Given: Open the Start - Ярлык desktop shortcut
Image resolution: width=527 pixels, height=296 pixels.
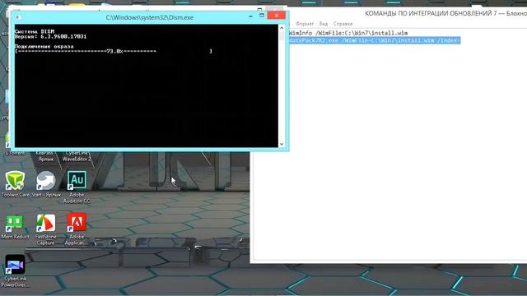Looking at the screenshot, I should [46, 183].
